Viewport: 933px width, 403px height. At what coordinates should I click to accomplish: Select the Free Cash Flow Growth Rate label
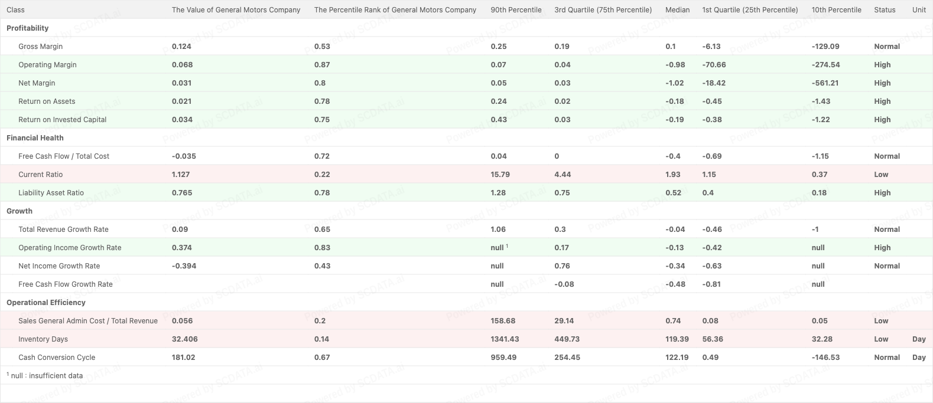click(x=65, y=284)
